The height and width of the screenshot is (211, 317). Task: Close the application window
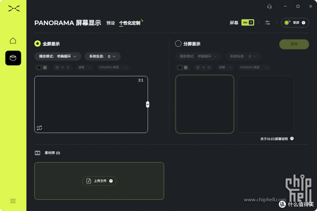click(311, 6)
